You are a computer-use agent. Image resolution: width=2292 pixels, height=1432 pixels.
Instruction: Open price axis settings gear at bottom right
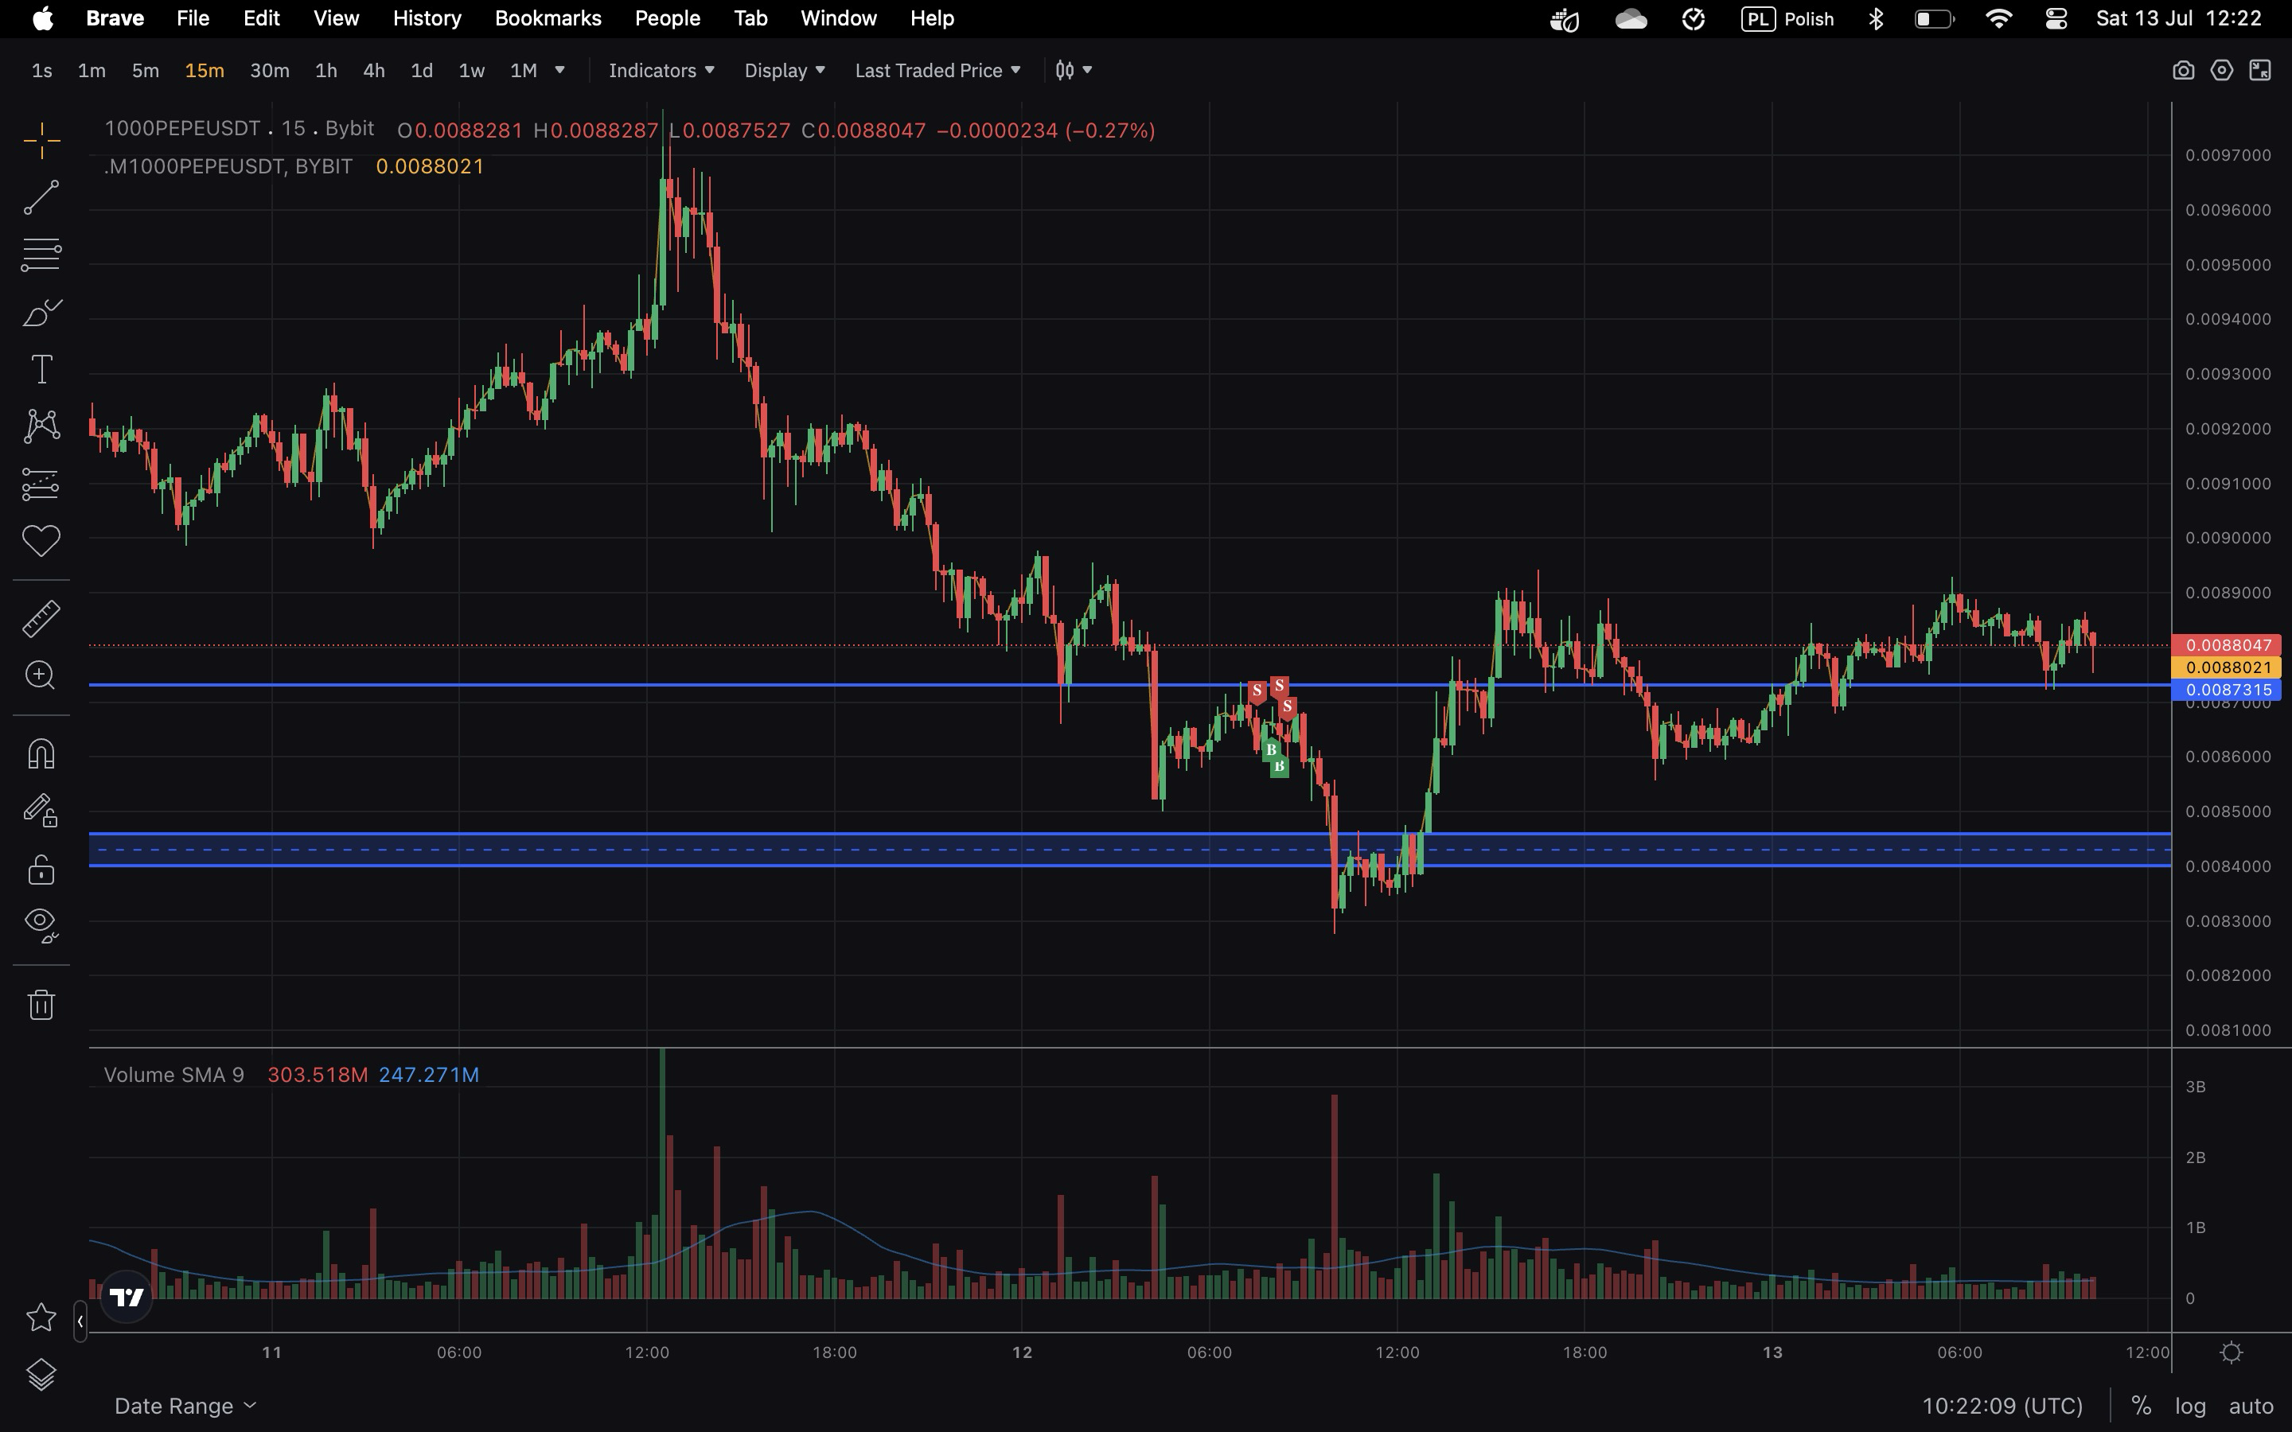(2232, 1352)
